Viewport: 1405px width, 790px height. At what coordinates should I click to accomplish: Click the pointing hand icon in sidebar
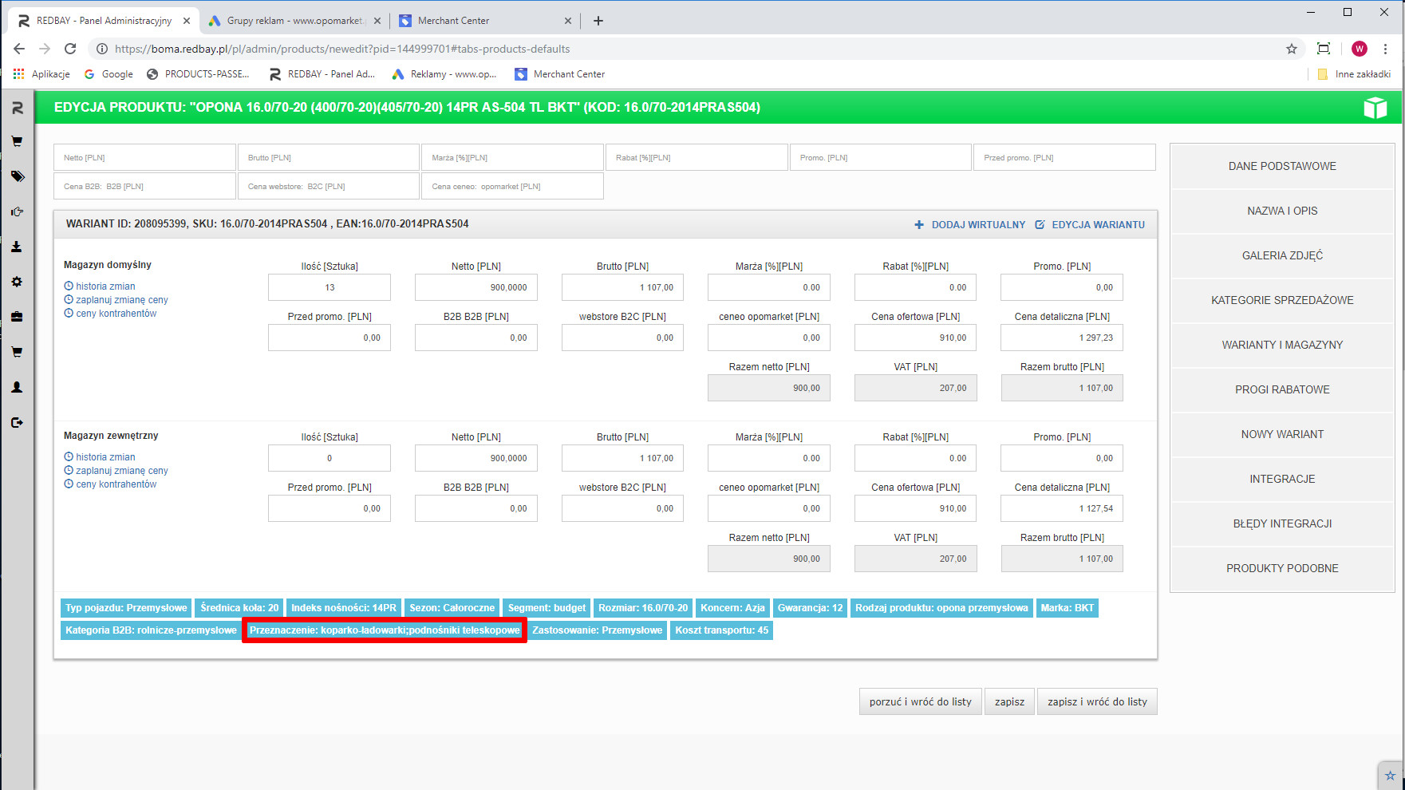tap(17, 211)
